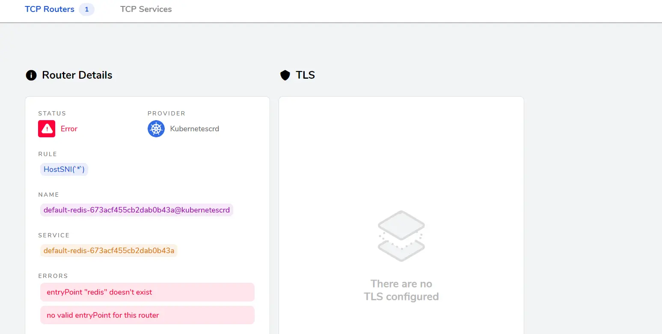This screenshot has width=662, height=334.
Task: Click the Router Details info icon
Action: (31, 75)
